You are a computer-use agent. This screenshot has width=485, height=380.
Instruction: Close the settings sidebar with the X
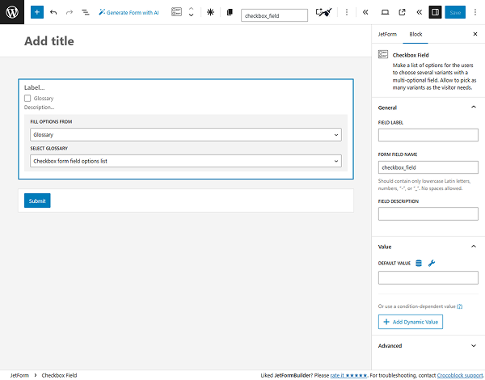click(475, 34)
